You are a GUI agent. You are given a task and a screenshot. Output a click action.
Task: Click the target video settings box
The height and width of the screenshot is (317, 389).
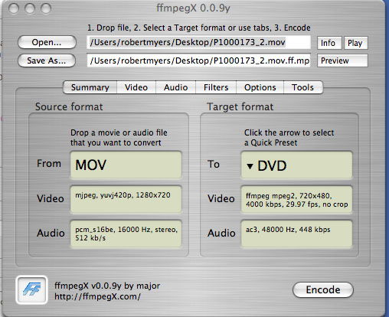[x=296, y=200]
